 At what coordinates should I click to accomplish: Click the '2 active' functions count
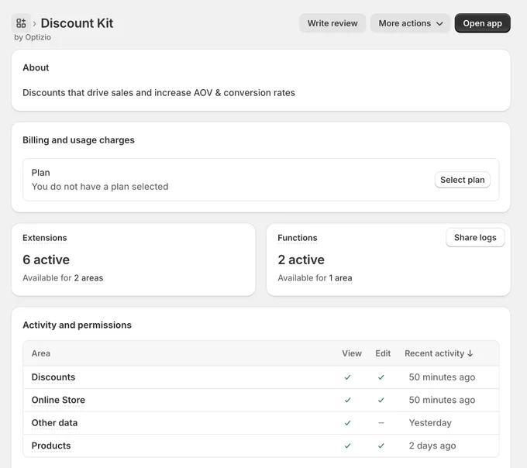coord(301,260)
